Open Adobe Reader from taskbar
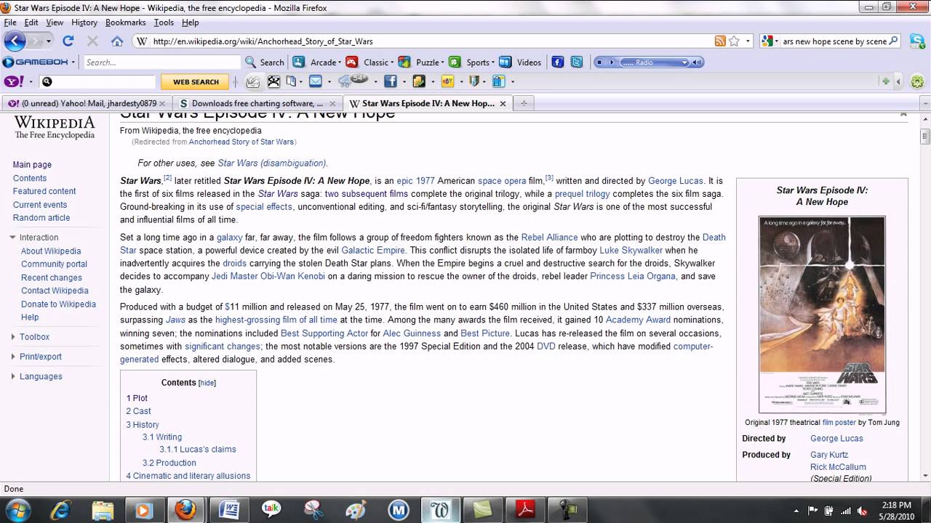The width and height of the screenshot is (931, 523). 525,510
